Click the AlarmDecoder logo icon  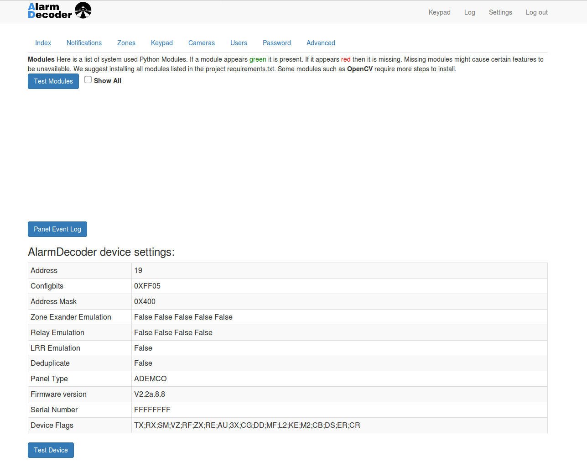pos(83,11)
